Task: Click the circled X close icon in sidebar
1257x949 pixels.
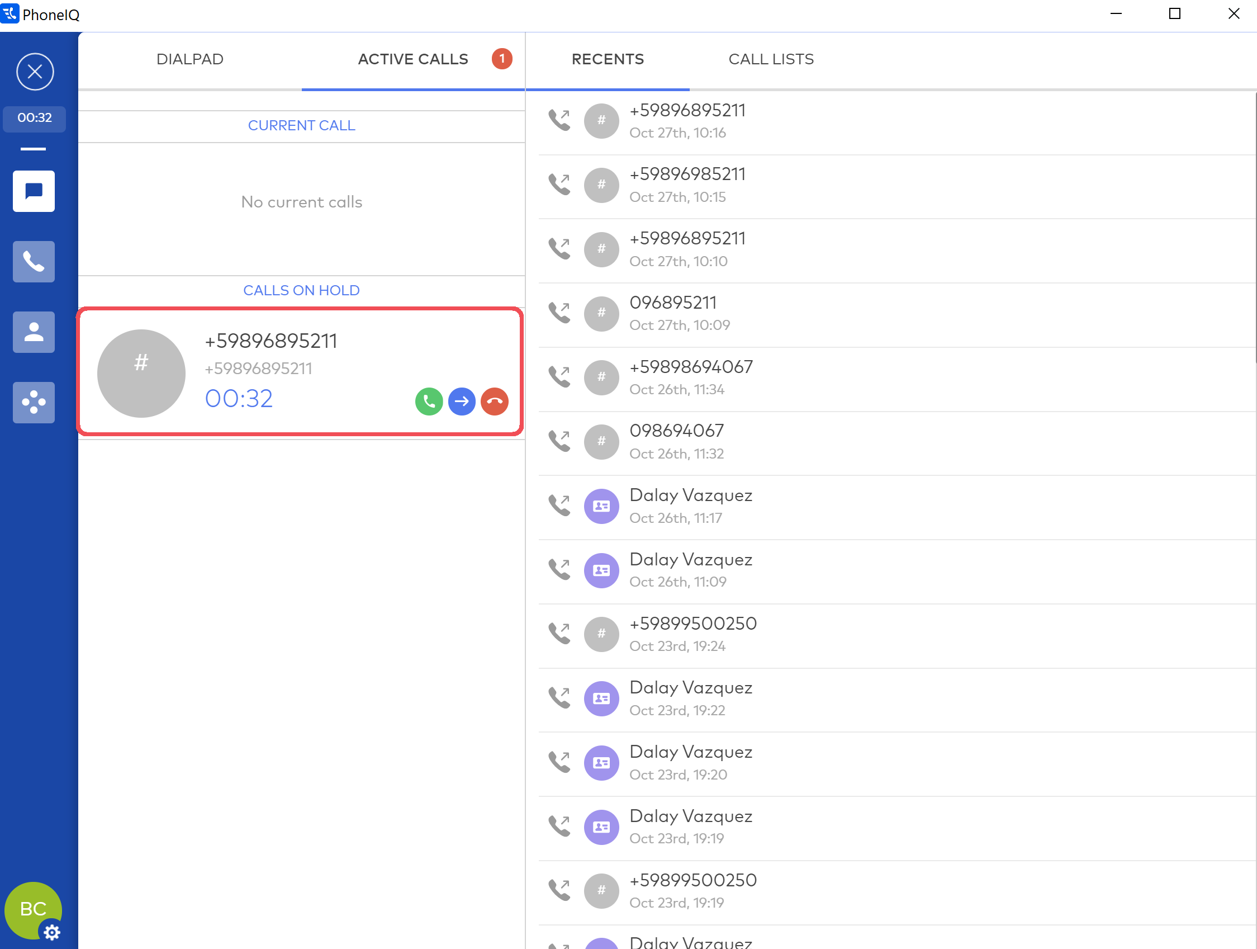Action: click(x=35, y=72)
